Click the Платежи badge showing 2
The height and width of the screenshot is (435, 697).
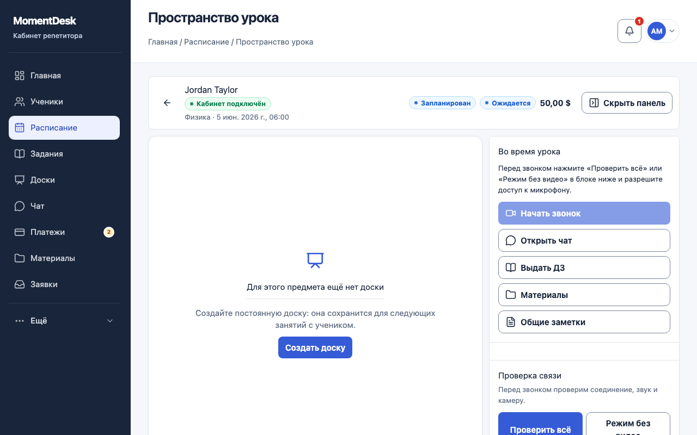pos(109,232)
